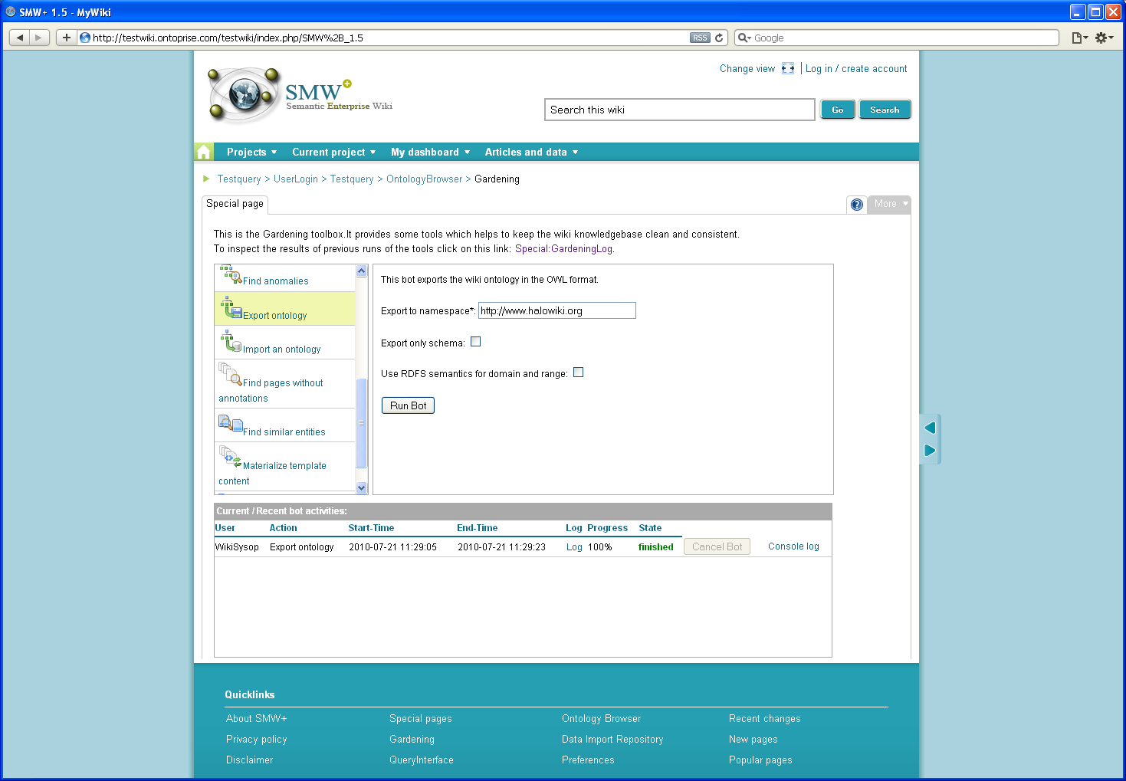Enable the Export only schema checkbox
1126x781 pixels.
pos(476,342)
